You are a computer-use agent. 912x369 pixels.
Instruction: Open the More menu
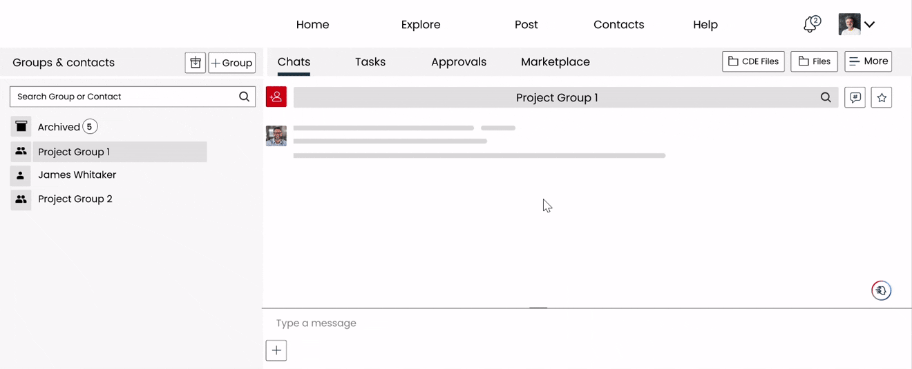click(868, 61)
